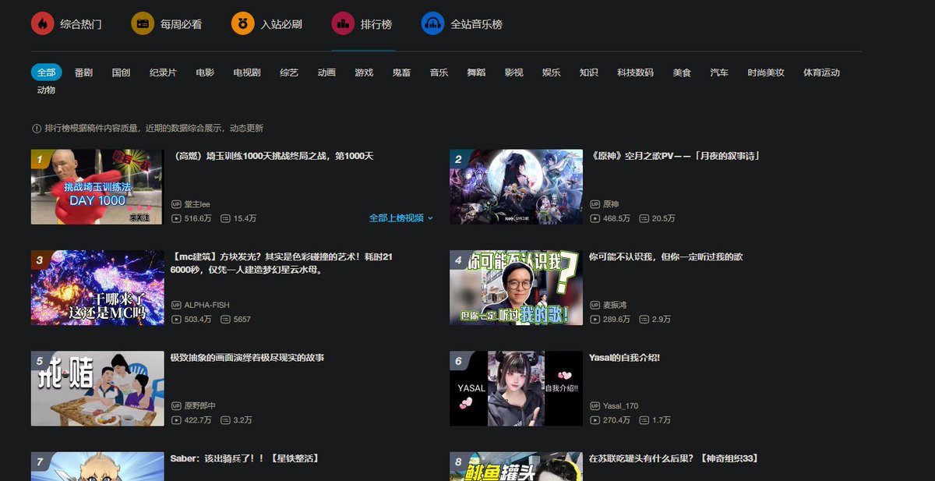Viewport: 935px width, 481px height.
Task: Click the danmaku icon beside 5657
Action: (225, 320)
